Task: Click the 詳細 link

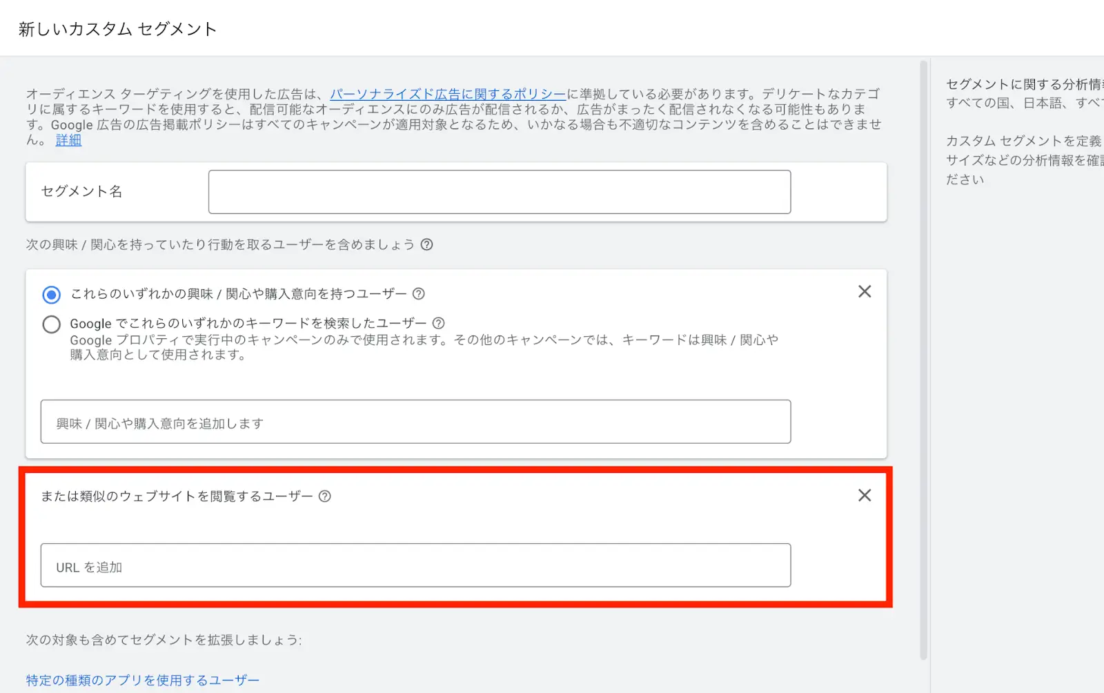Action: coord(68,140)
